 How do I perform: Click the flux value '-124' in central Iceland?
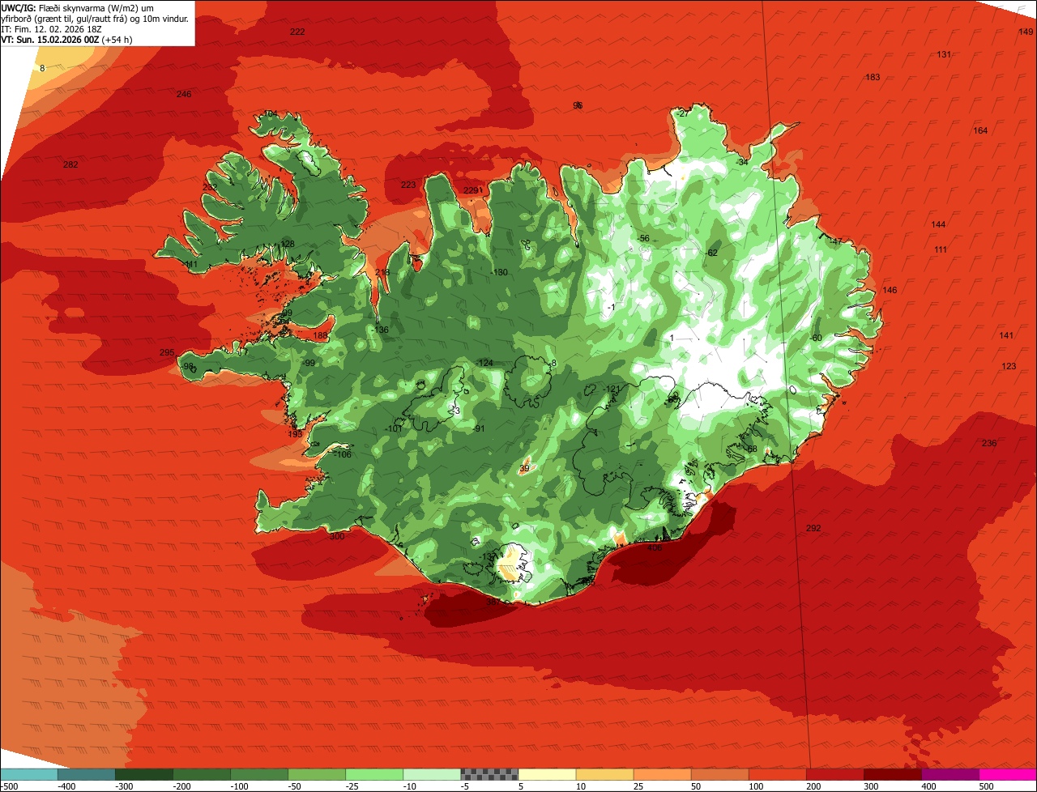point(484,363)
